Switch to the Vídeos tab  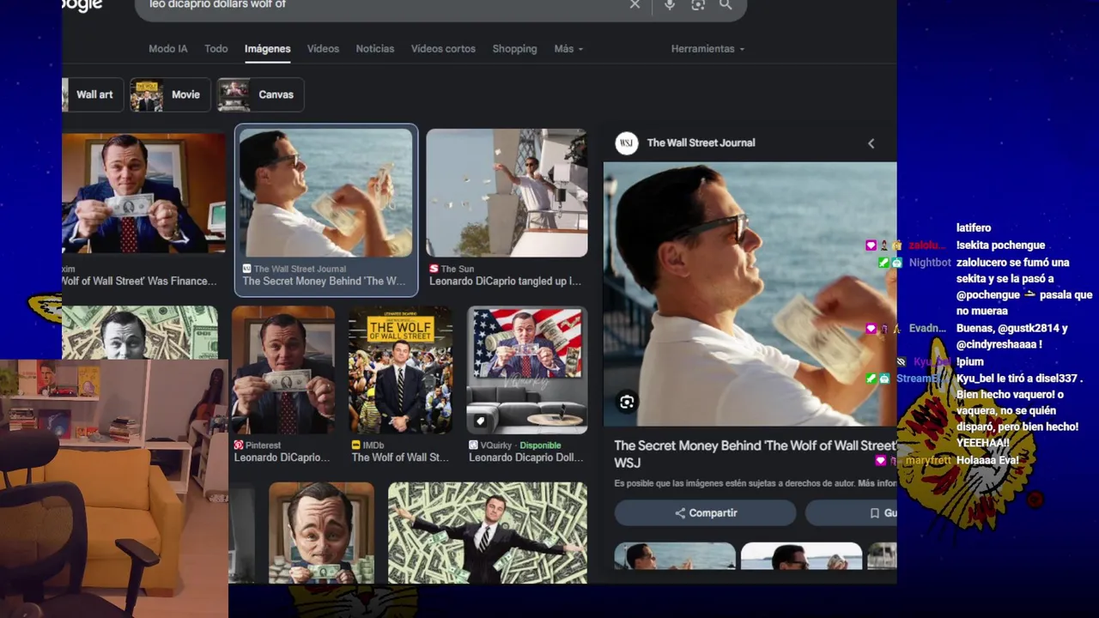click(x=323, y=49)
